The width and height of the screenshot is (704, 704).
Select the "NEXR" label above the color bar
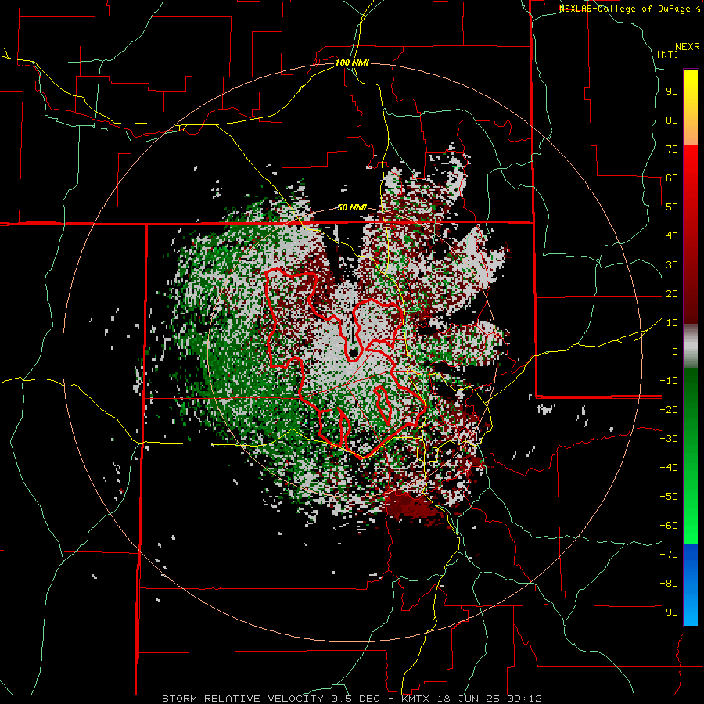[688, 47]
